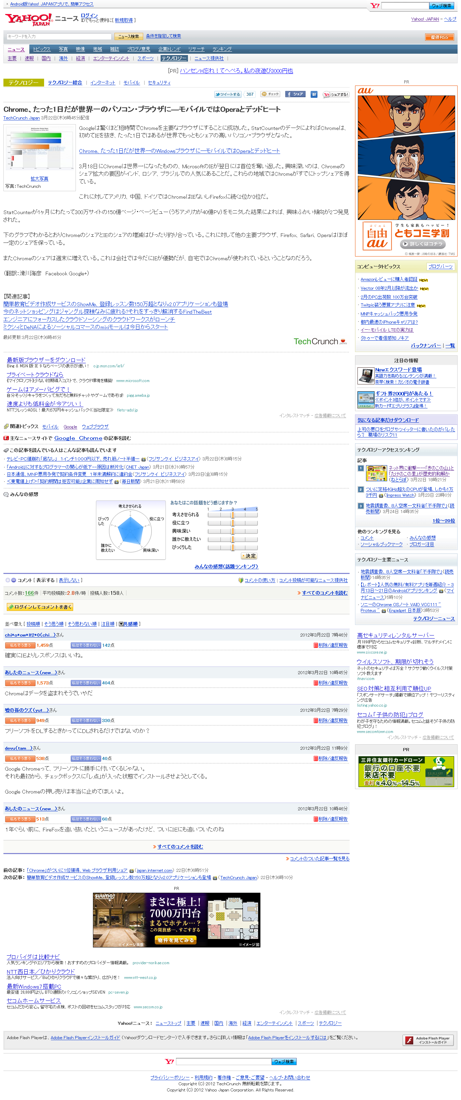
Task: Open the 映像 tab
Action: click(x=80, y=49)
